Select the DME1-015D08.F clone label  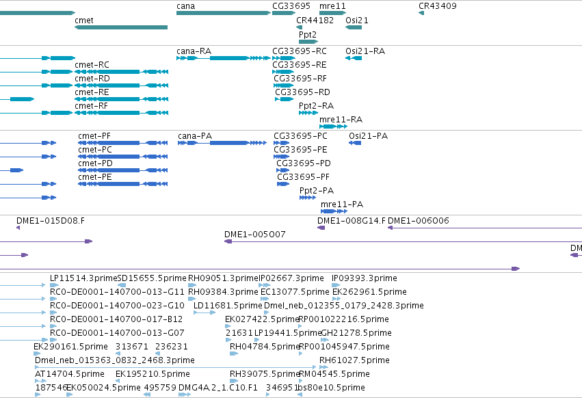tap(51, 221)
